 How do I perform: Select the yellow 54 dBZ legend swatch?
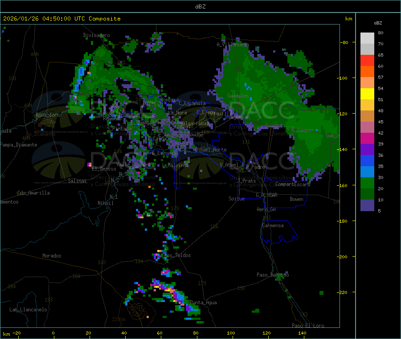pos(367,94)
